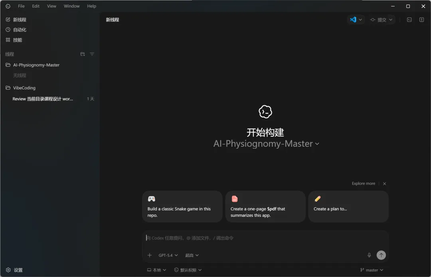Open the File menu
The image size is (431, 277).
[x=21, y=6]
